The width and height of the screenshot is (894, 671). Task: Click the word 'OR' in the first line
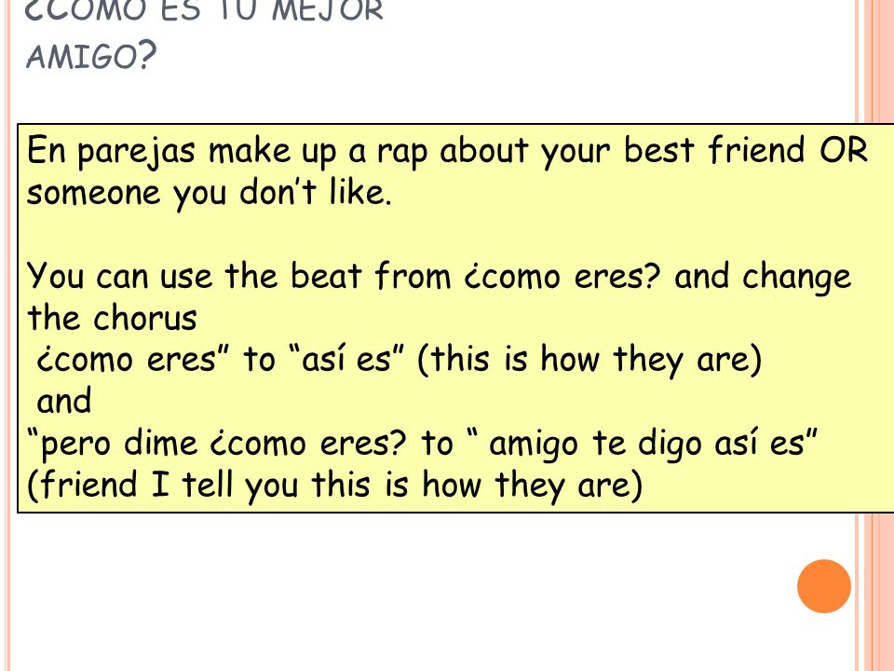[844, 151]
